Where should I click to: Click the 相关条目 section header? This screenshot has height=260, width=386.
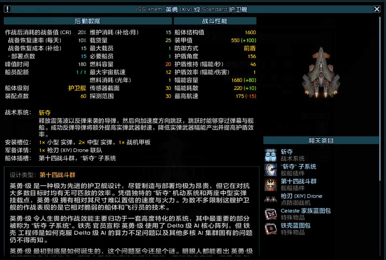click(321, 141)
